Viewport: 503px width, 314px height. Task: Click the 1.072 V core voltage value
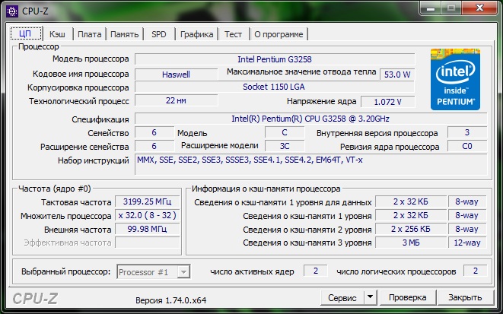point(387,102)
